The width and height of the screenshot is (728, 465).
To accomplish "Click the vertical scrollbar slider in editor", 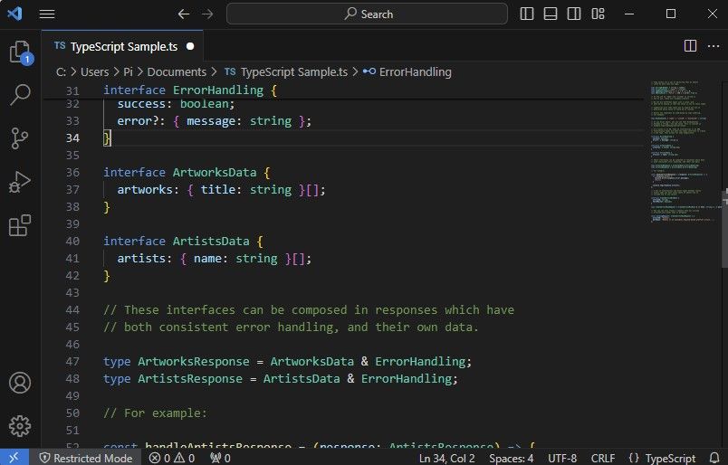I will tap(723, 226).
